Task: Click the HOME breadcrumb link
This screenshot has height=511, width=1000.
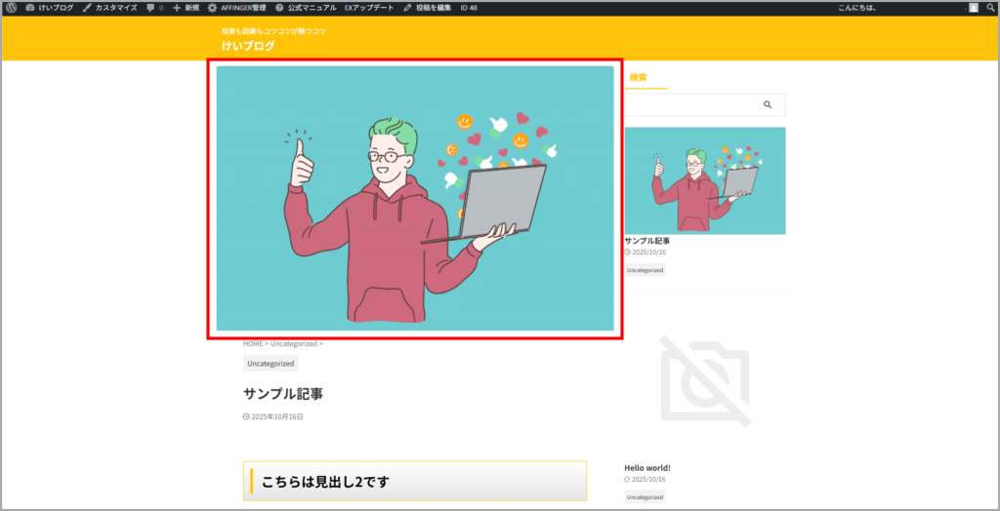Action: click(x=253, y=343)
